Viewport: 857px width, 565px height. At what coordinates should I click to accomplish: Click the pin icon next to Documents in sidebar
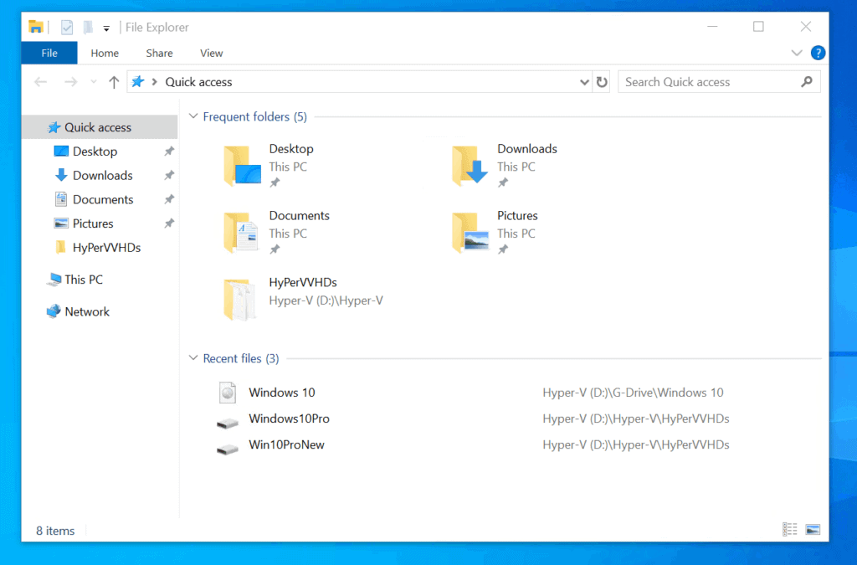(169, 199)
